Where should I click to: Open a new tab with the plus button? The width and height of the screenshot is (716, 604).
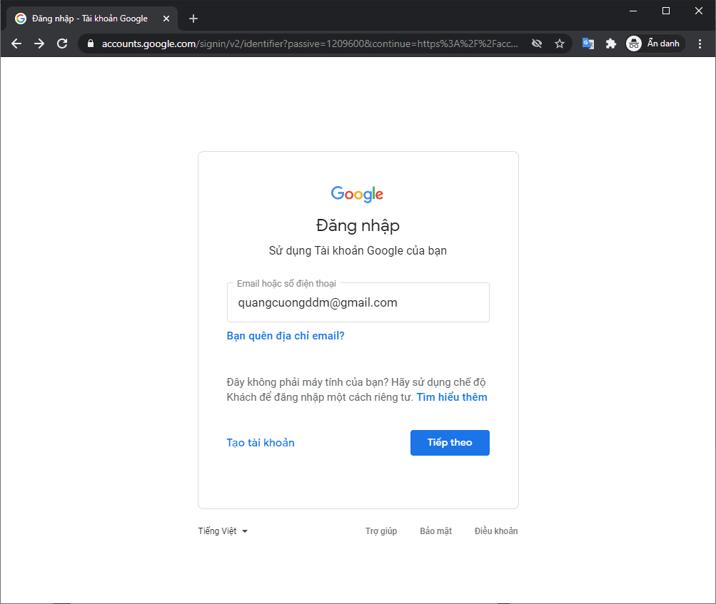[x=193, y=19]
